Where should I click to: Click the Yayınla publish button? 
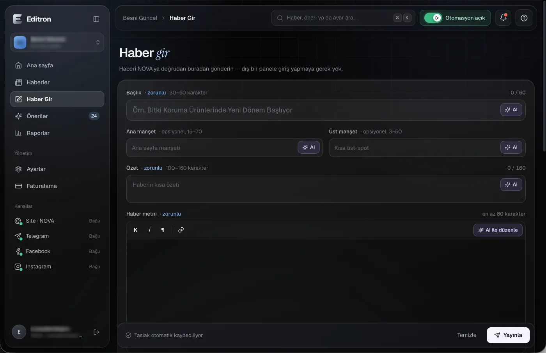pos(508,335)
